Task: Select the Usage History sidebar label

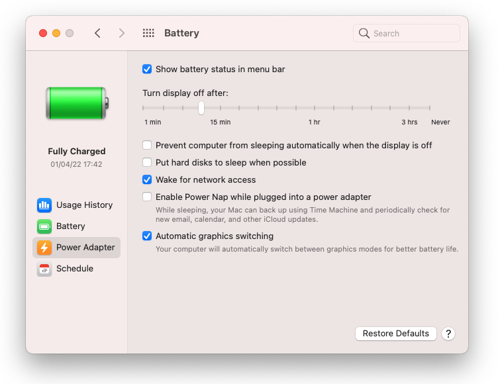Action: point(84,205)
